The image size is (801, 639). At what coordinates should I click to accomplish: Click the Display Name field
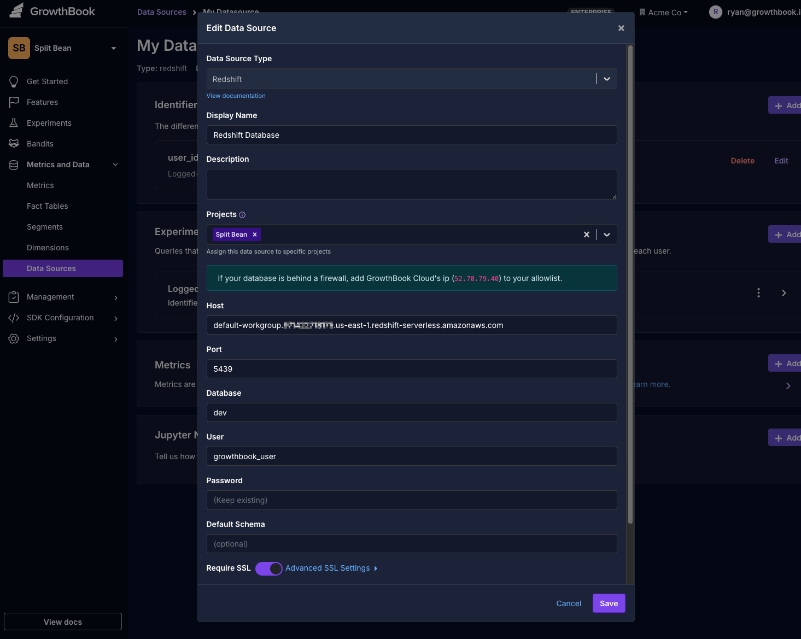tap(412, 135)
